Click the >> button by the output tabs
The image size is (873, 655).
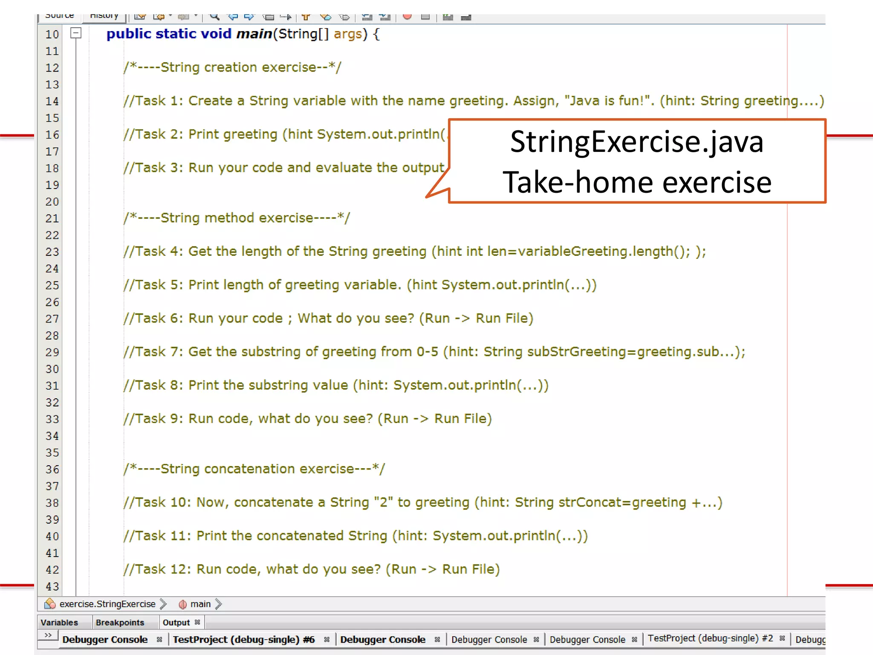48,635
